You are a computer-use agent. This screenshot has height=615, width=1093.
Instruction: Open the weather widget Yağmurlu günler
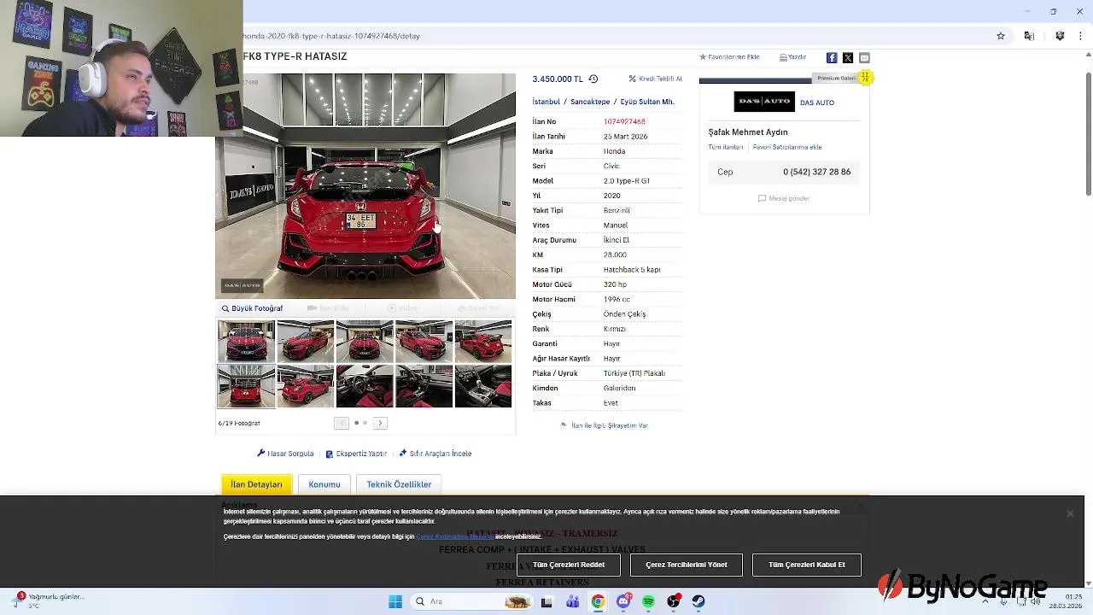48,600
